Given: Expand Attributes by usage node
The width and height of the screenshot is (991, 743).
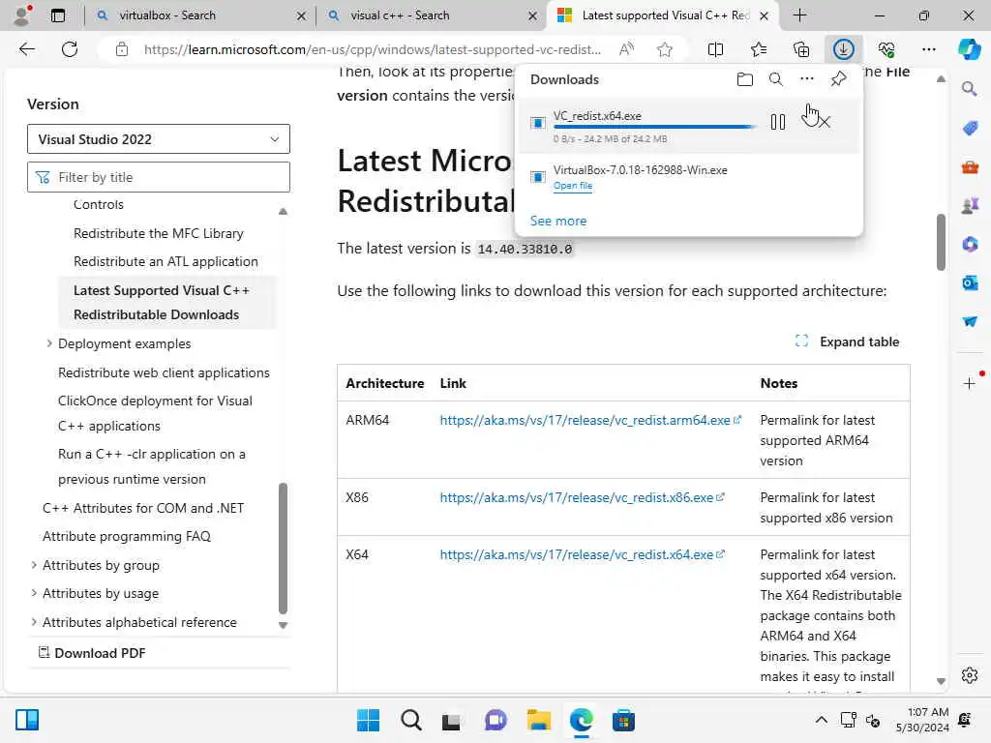Looking at the screenshot, I should point(34,593).
